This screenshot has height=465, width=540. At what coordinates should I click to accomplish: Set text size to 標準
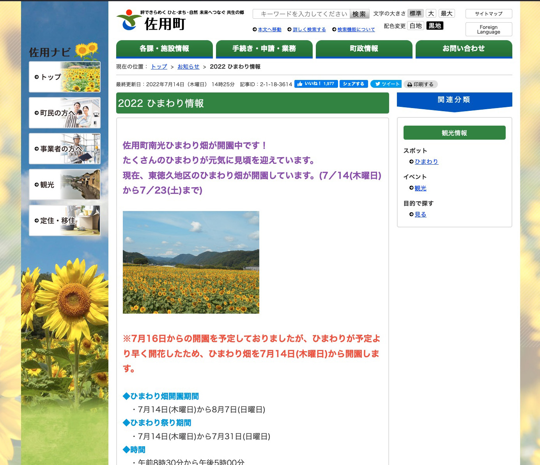[415, 14]
